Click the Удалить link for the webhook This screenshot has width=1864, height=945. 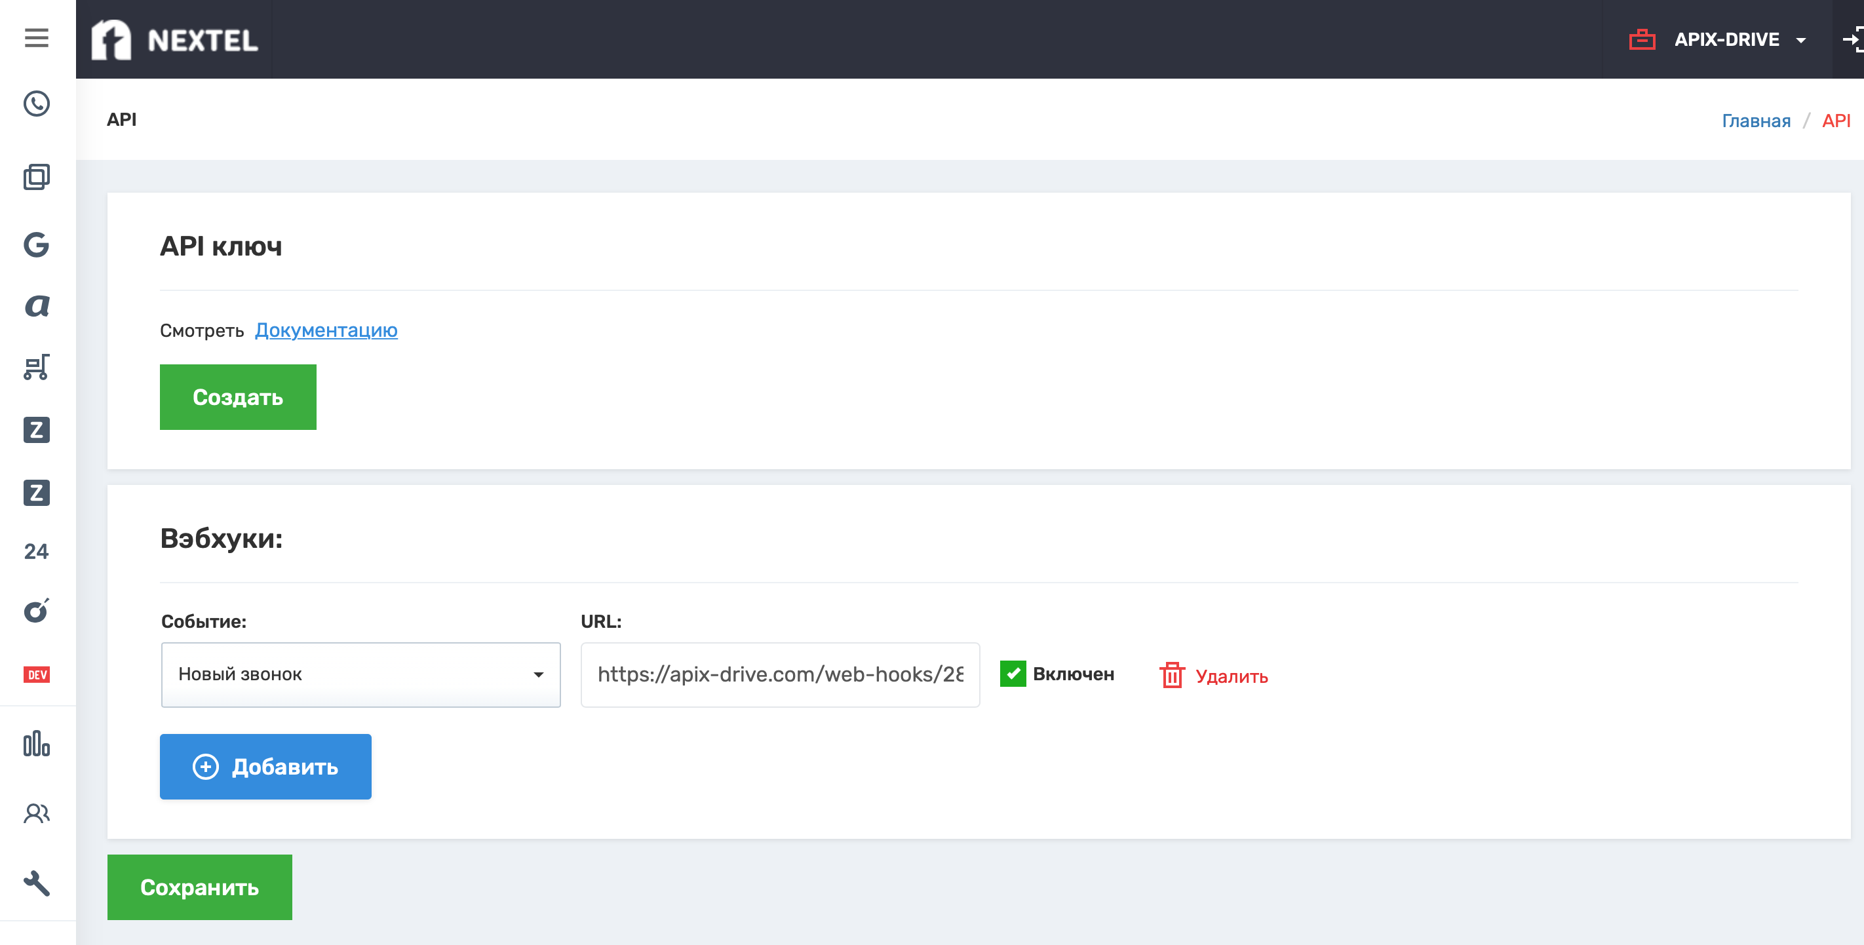pos(1232,676)
